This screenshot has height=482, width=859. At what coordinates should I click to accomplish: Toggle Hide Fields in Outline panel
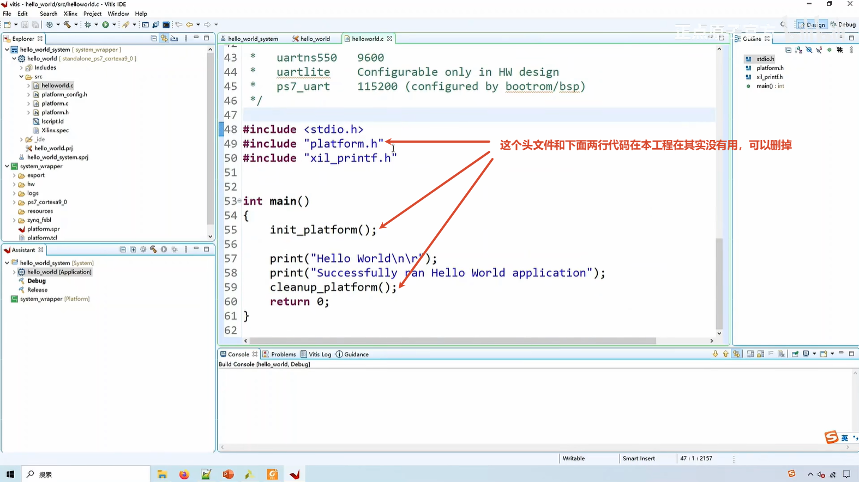tap(809, 50)
